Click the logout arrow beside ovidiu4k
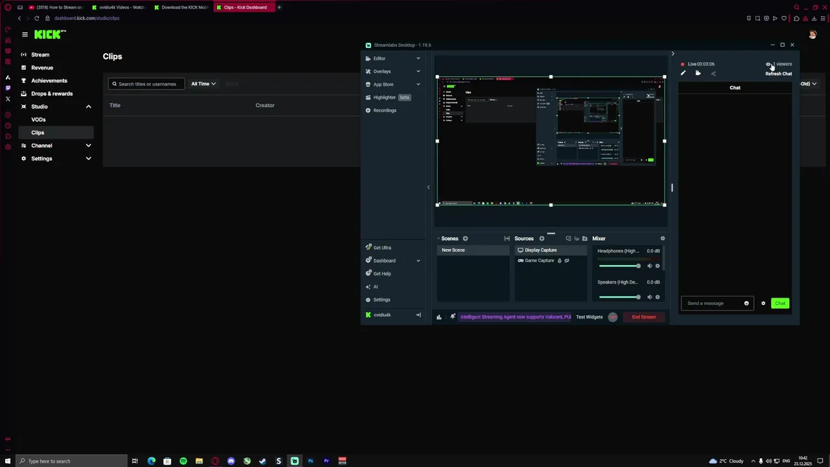Screen dimensions: 830x467 coord(418,315)
